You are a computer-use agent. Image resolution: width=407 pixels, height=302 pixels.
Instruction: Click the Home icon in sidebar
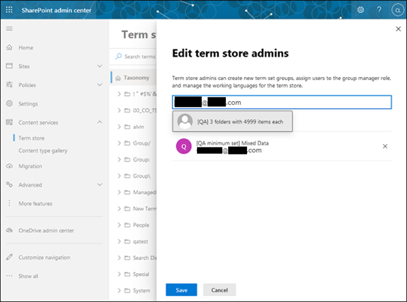tap(9, 48)
